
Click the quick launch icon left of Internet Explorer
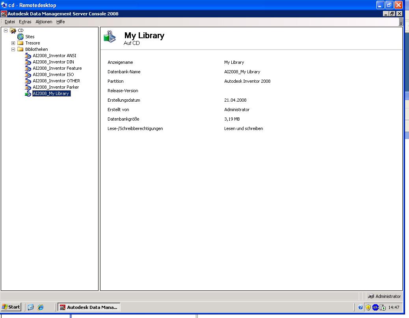(31, 307)
